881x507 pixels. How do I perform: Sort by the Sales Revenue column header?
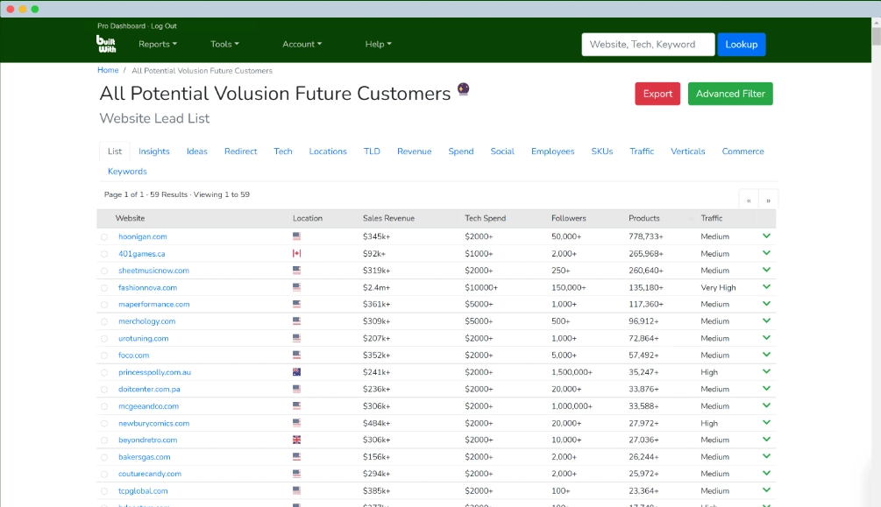click(x=388, y=218)
